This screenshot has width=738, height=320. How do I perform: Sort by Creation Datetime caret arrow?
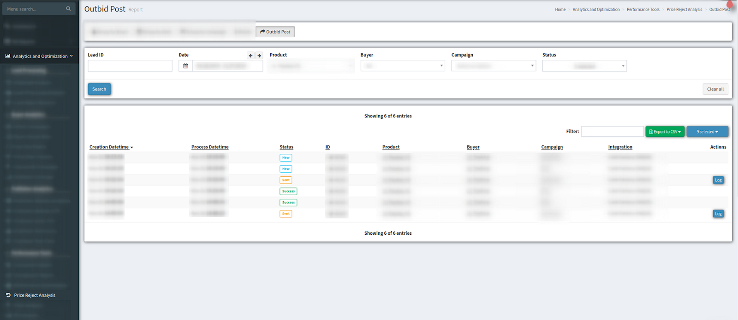tap(132, 147)
